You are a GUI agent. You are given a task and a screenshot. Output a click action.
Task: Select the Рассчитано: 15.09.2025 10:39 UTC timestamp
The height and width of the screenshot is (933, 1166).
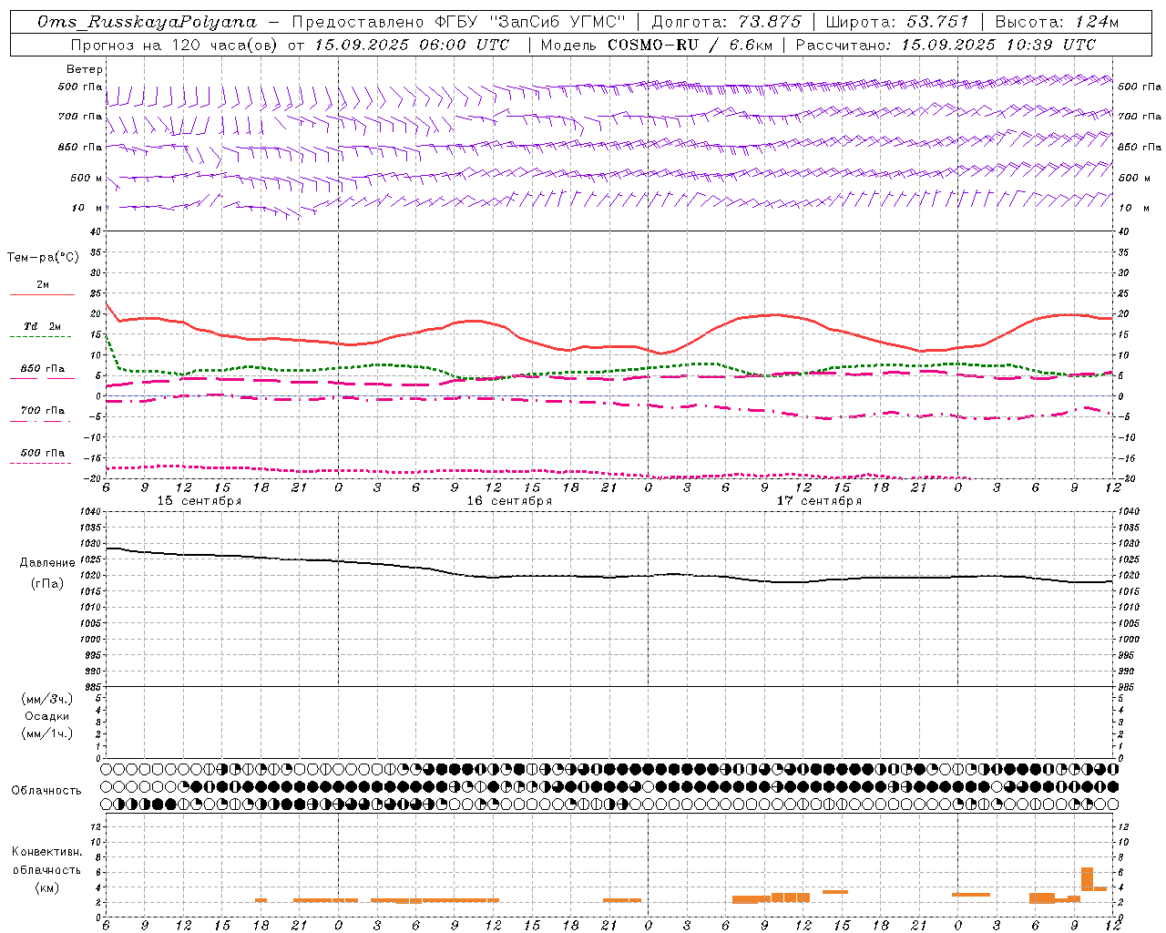(x=946, y=45)
